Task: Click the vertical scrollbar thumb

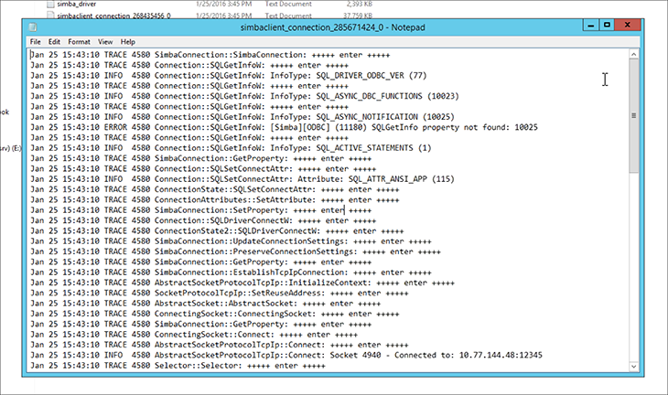Action: point(633,116)
